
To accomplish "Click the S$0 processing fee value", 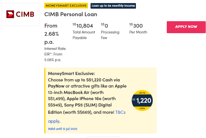I will coord(105,26).
